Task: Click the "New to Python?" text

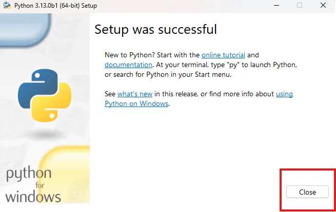Action: tap(130, 55)
